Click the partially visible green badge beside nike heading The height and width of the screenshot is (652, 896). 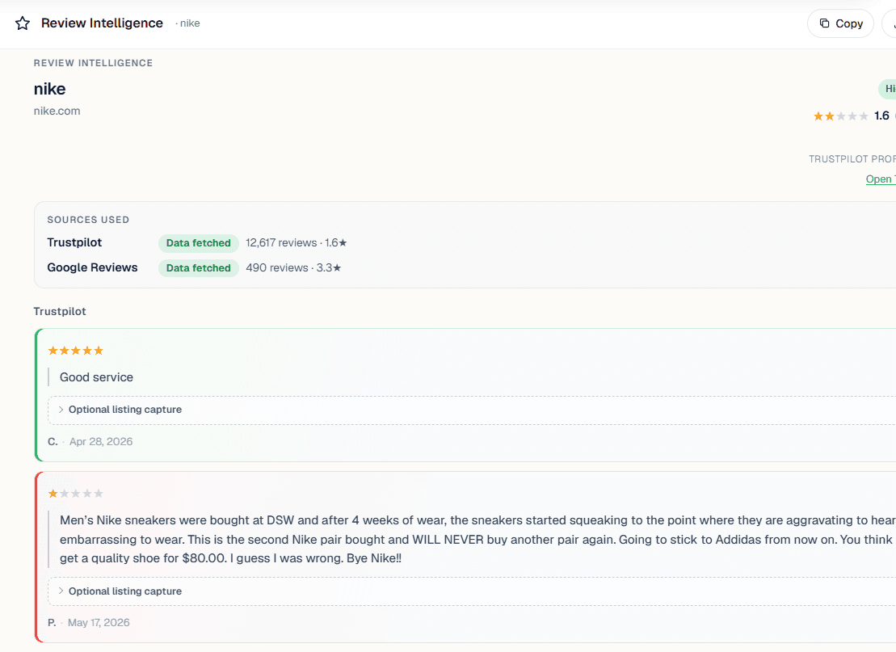tap(887, 89)
